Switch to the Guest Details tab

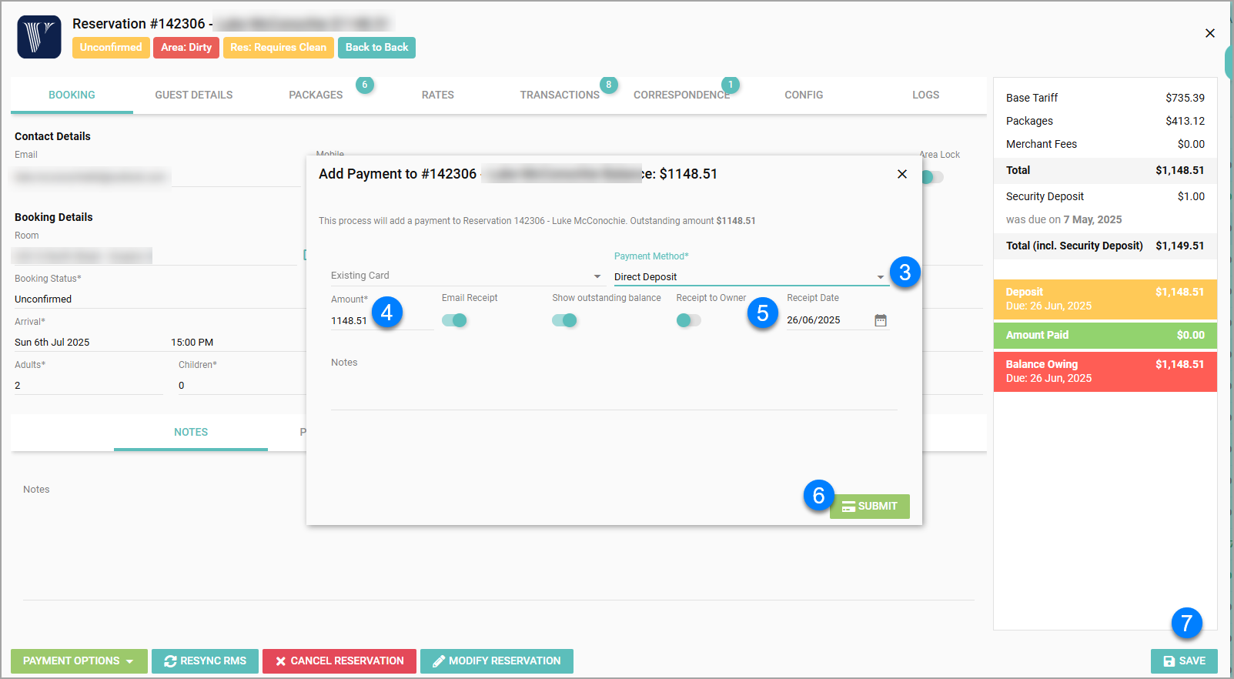click(x=193, y=95)
